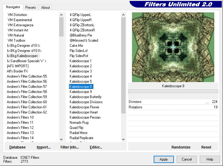Launch the filter Editor...
This screenshot has height=166, width=223.
click(x=96, y=147)
